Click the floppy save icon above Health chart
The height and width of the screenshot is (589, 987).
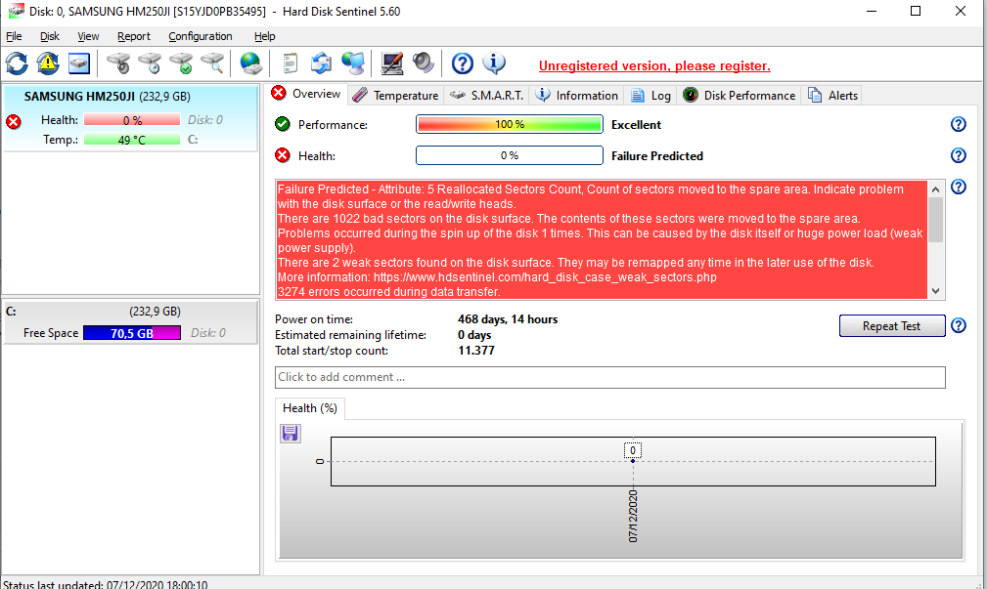[291, 433]
